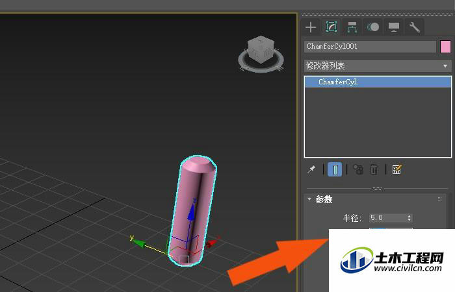
Task: Toggle the Pin Stack icon
Action: (311, 169)
